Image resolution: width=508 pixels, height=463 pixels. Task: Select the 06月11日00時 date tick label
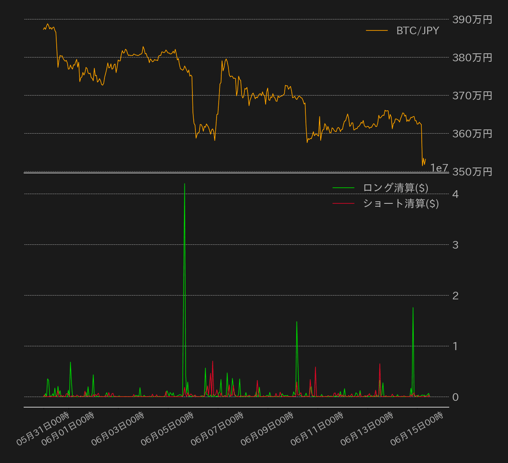[x=317, y=428]
